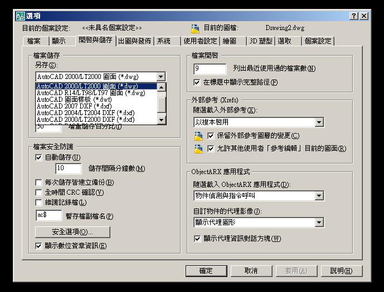Switch to the 檔案 tab
Image resolution: width=384 pixels, height=292 pixels.
(36, 41)
